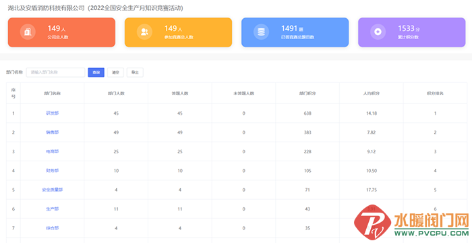Screen dimensions: 472x243
Task: Select the 累计积分数 card label
Action: tap(408, 37)
